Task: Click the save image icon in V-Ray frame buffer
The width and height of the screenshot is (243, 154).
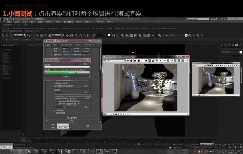Action: pyautogui.click(x=150, y=61)
